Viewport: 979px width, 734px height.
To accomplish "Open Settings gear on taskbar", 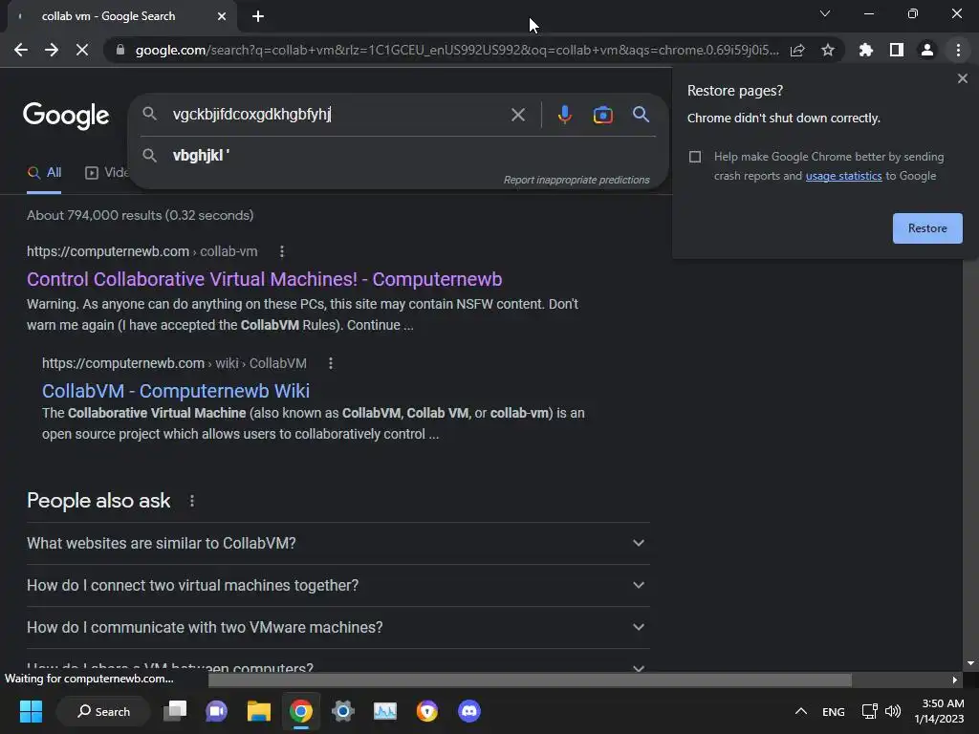I will (343, 711).
